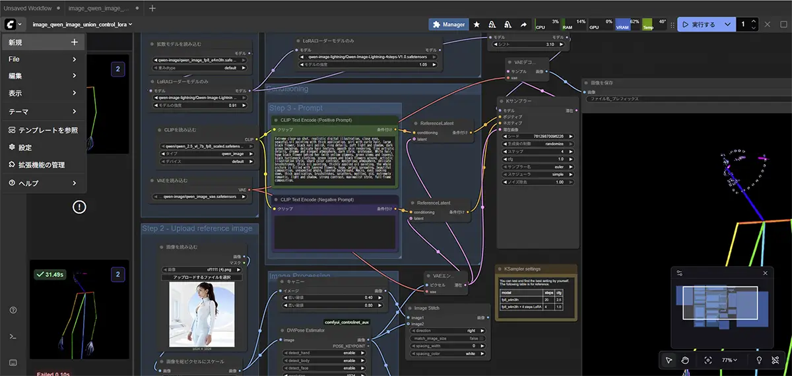
Task: Open the 77% zoom level dropdown
Action: coord(729,360)
